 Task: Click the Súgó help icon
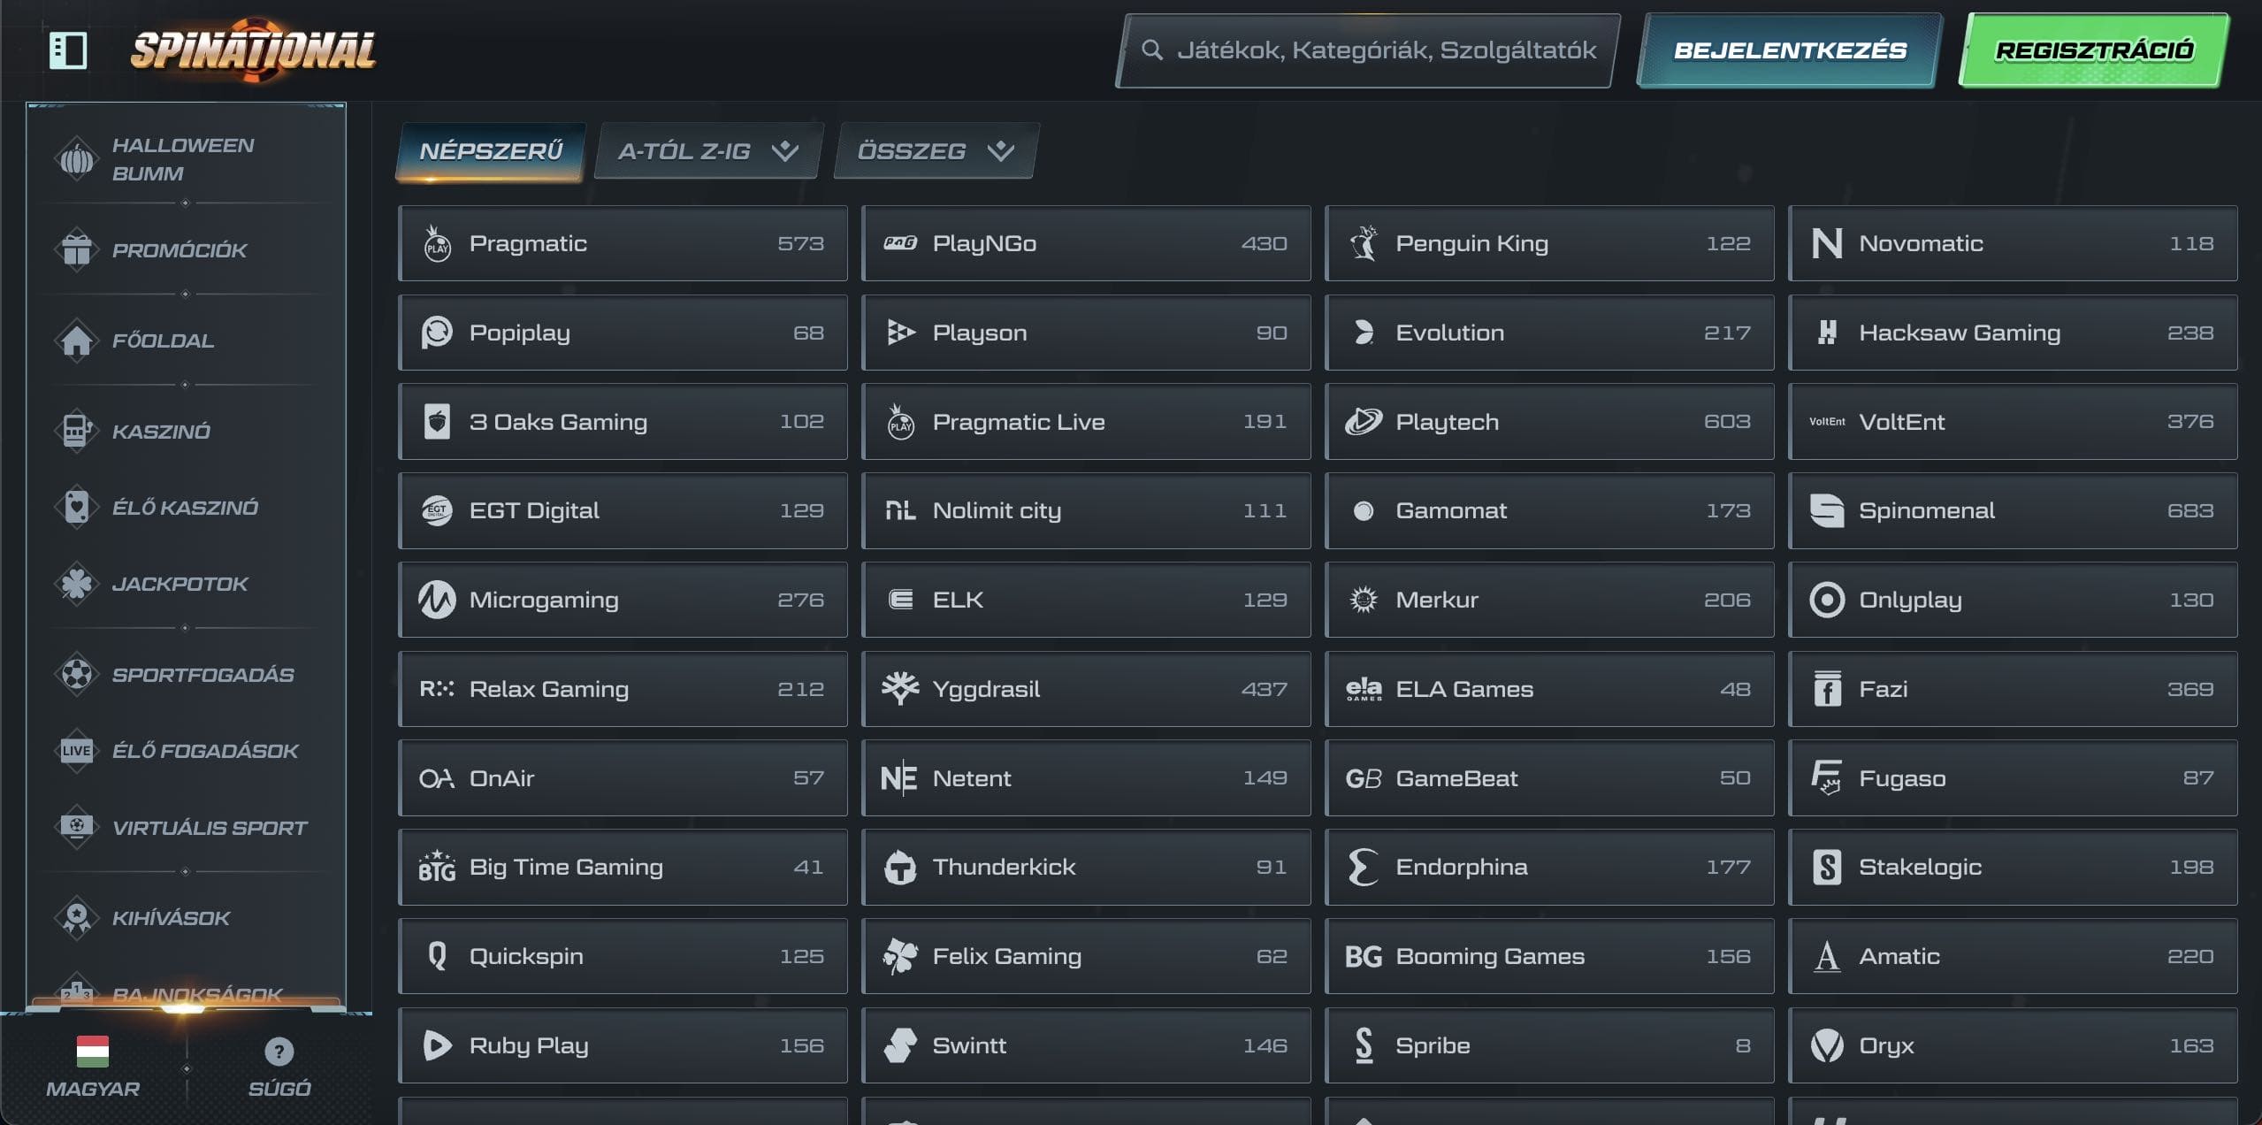(x=279, y=1052)
